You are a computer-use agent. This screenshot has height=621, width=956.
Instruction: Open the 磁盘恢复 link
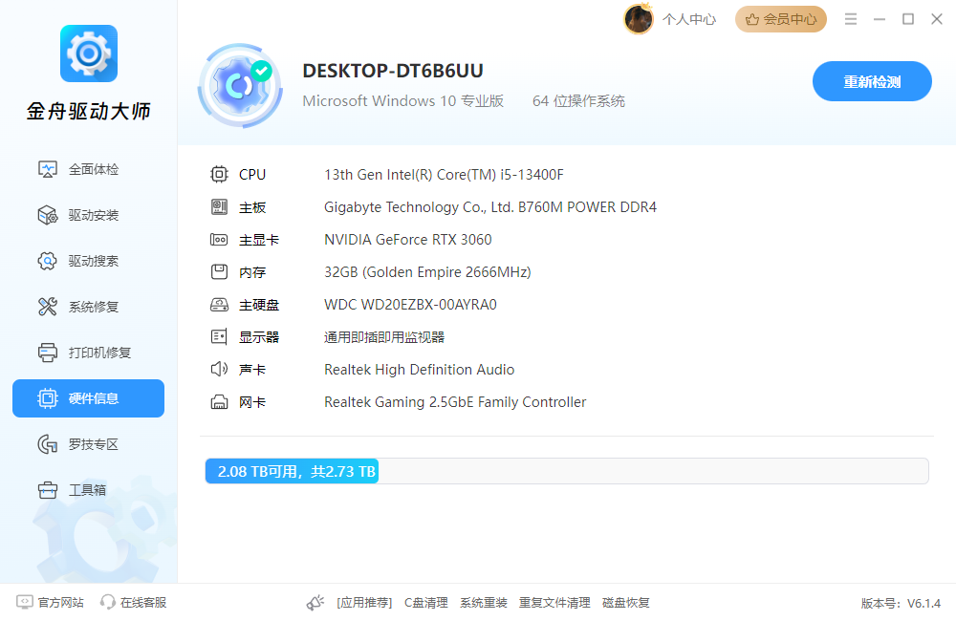coord(625,603)
